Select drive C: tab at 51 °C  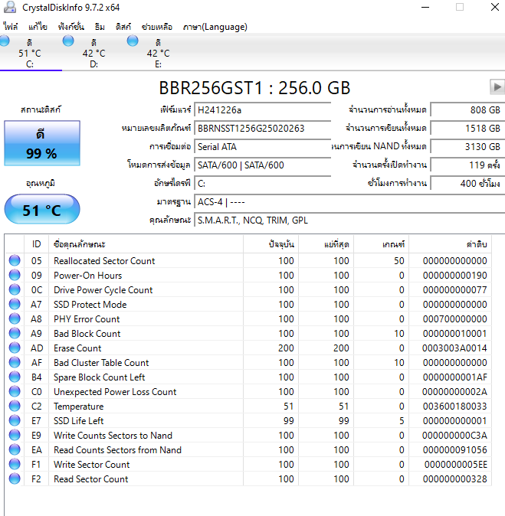(30, 53)
